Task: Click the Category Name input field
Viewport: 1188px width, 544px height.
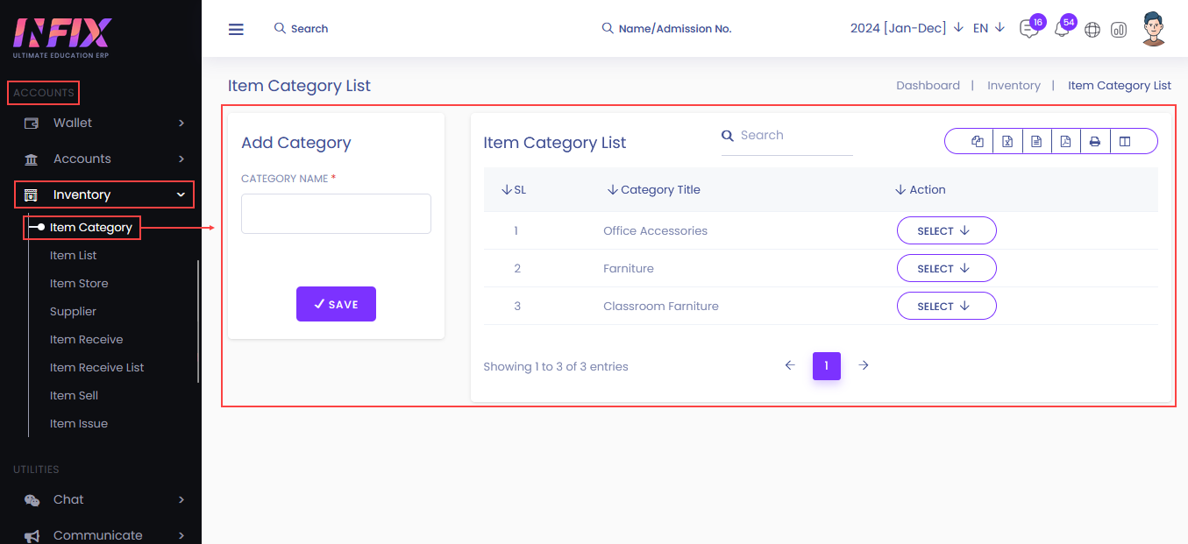Action: point(336,214)
